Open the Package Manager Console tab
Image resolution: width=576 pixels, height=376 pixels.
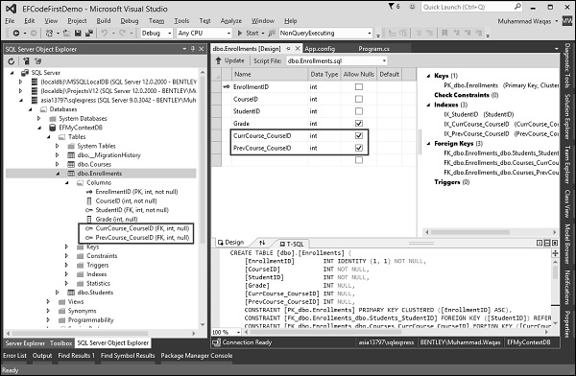197,356
